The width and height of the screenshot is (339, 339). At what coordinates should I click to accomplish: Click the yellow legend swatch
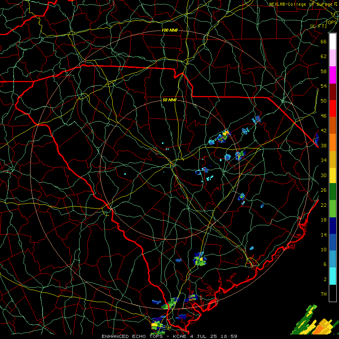(x=333, y=175)
